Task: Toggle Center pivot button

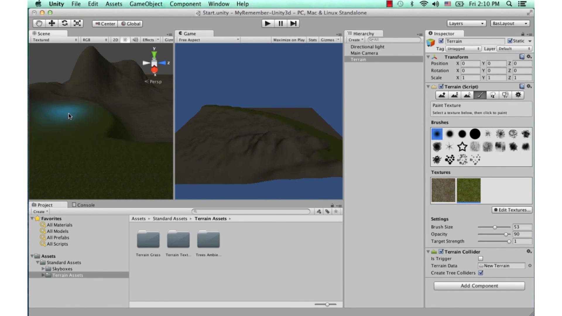Action: click(x=105, y=24)
